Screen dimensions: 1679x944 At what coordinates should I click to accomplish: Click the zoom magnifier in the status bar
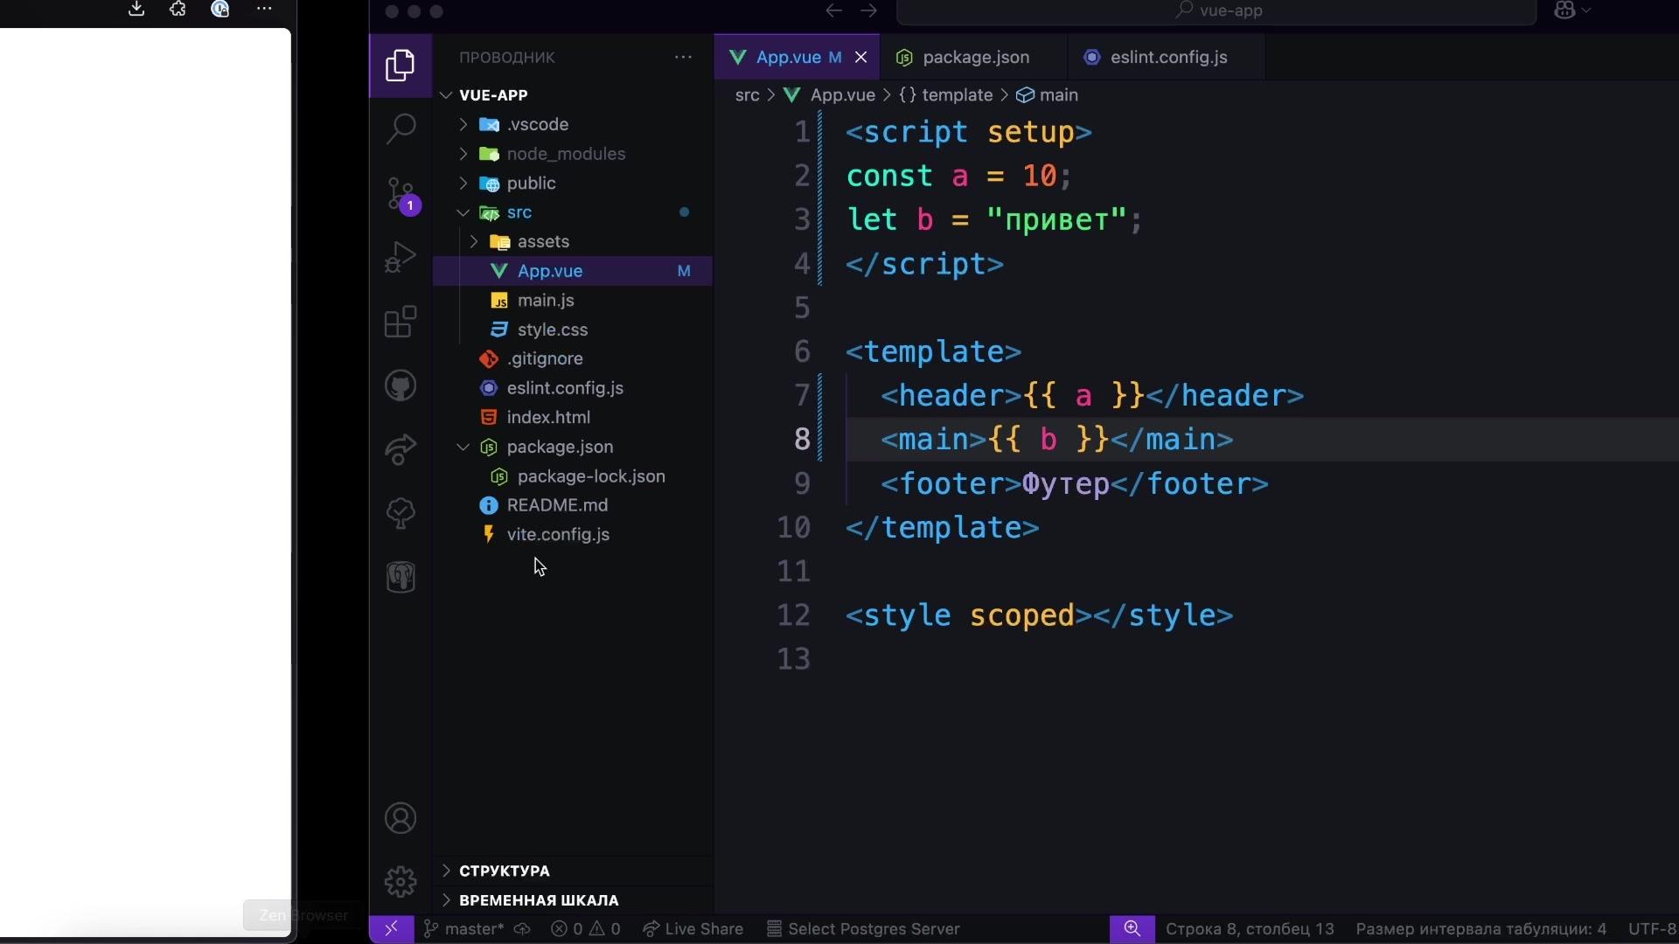pyautogui.click(x=1132, y=928)
